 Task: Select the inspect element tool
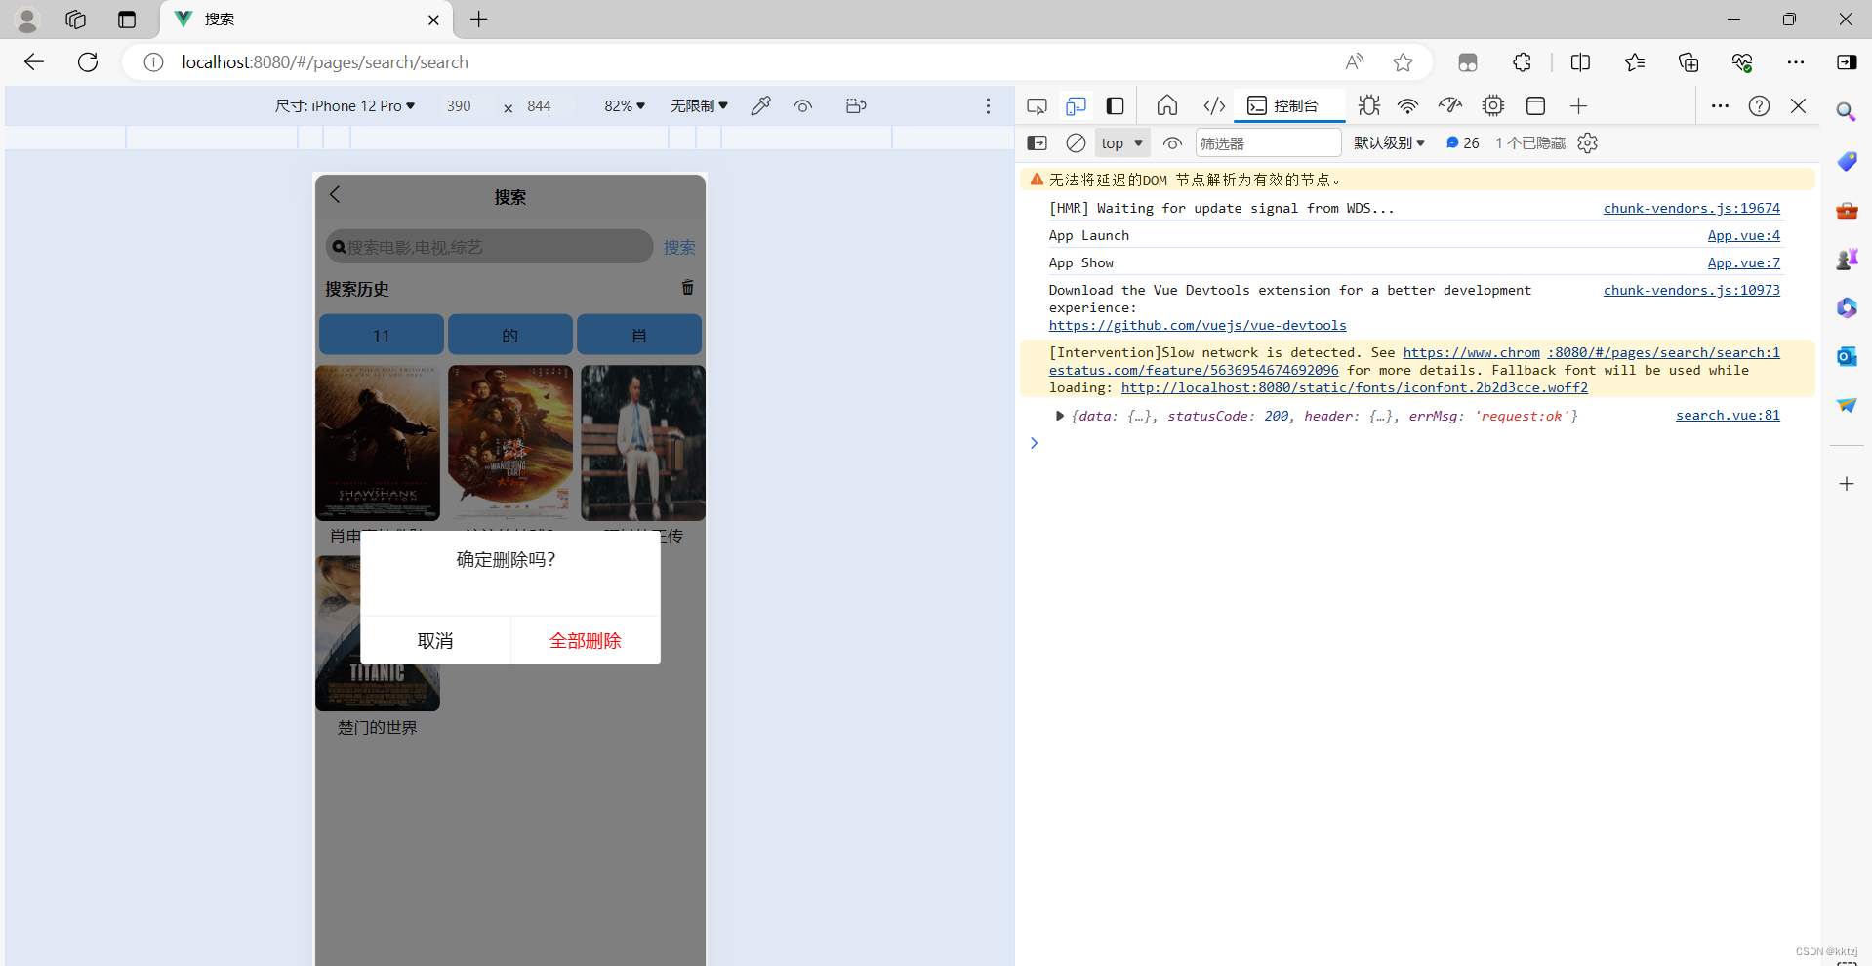click(1037, 105)
